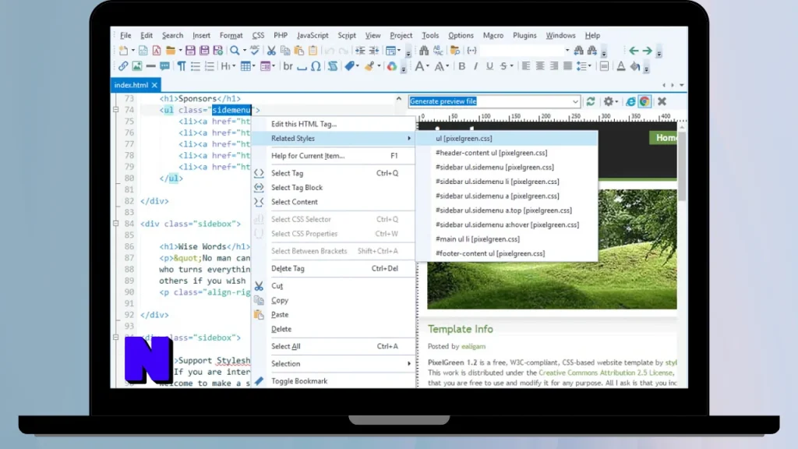Open the line spacing dropdown
Screen dimensions: 798x449
pos(583,66)
